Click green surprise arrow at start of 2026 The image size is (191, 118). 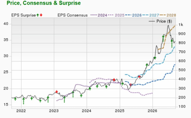pyautogui.click(x=155, y=58)
